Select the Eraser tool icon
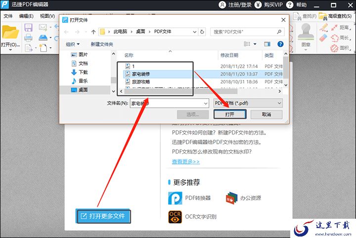 [x=323, y=38]
